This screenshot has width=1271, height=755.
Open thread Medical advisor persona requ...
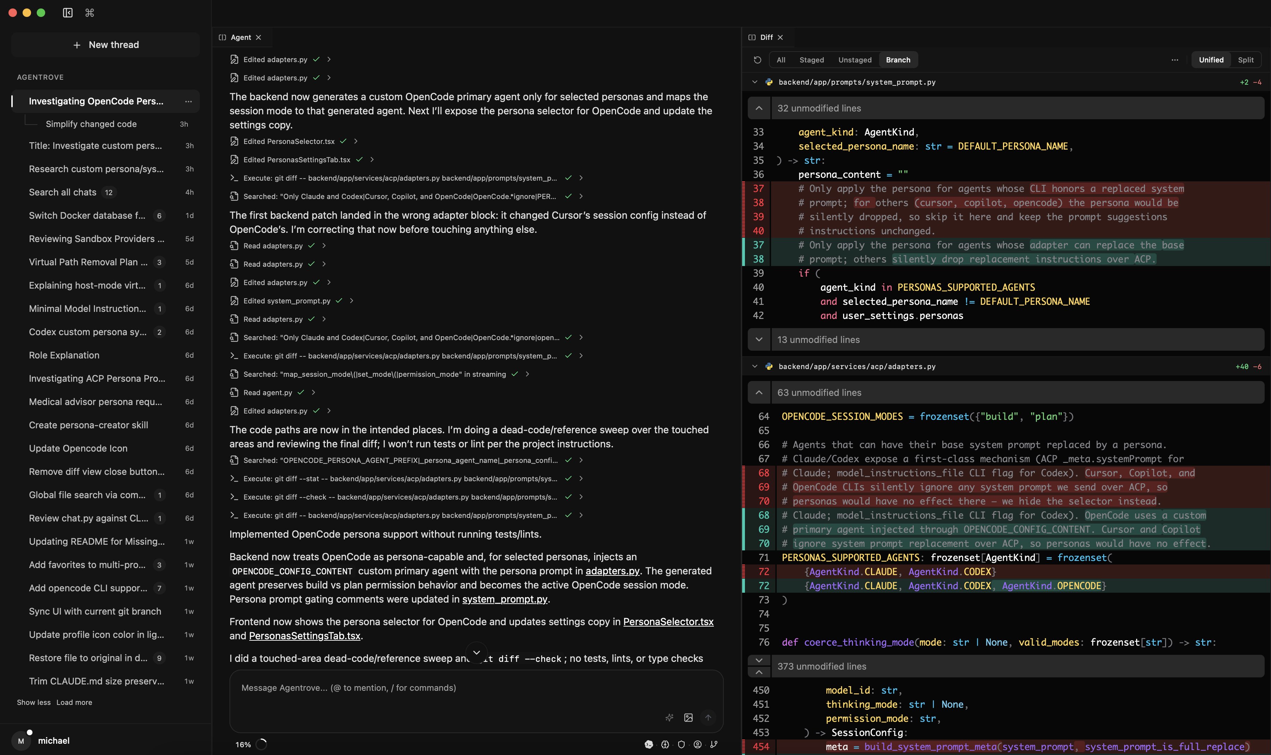click(105, 402)
